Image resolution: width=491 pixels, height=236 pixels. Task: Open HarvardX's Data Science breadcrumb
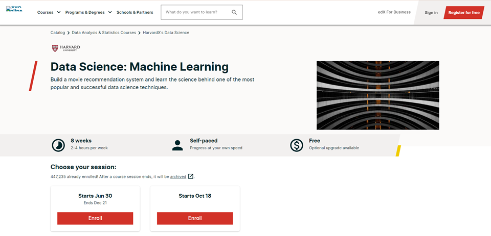(x=166, y=33)
